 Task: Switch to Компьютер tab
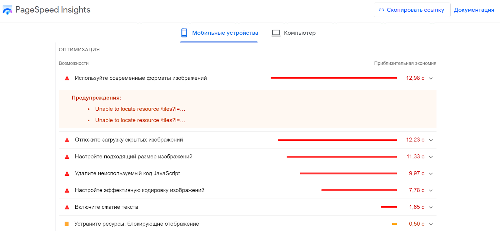[x=294, y=33]
